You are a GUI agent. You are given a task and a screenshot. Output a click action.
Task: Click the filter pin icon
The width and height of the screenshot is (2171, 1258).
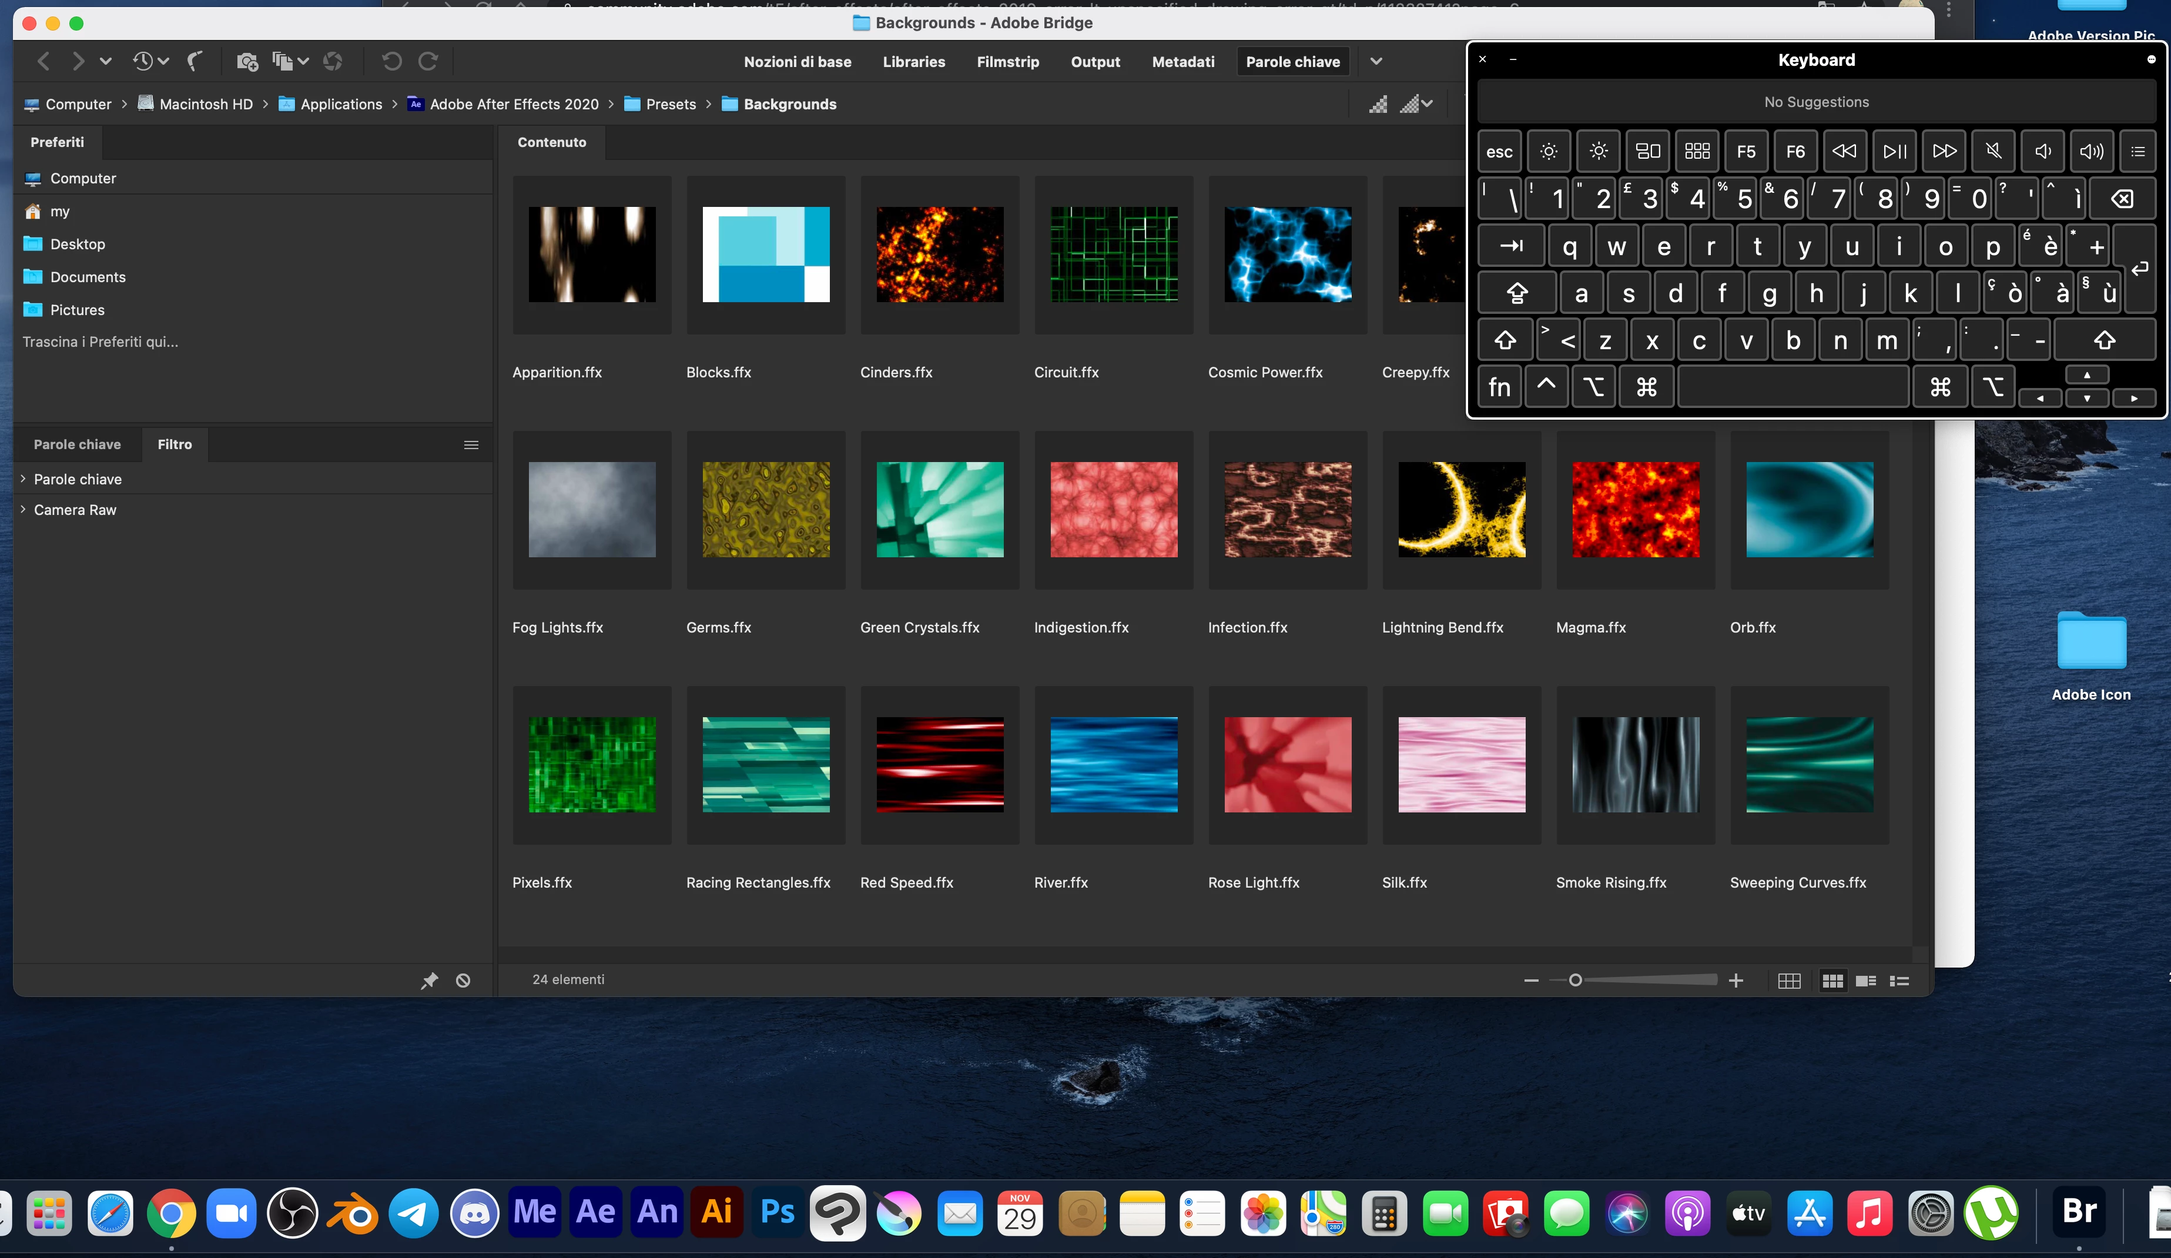tap(429, 981)
